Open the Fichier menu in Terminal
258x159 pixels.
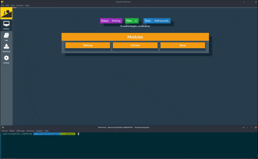[x=5, y=131]
